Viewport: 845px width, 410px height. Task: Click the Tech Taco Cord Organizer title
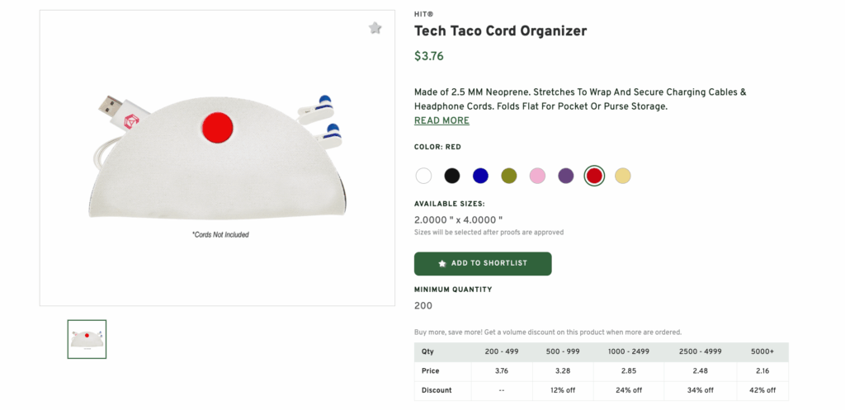[x=500, y=31]
